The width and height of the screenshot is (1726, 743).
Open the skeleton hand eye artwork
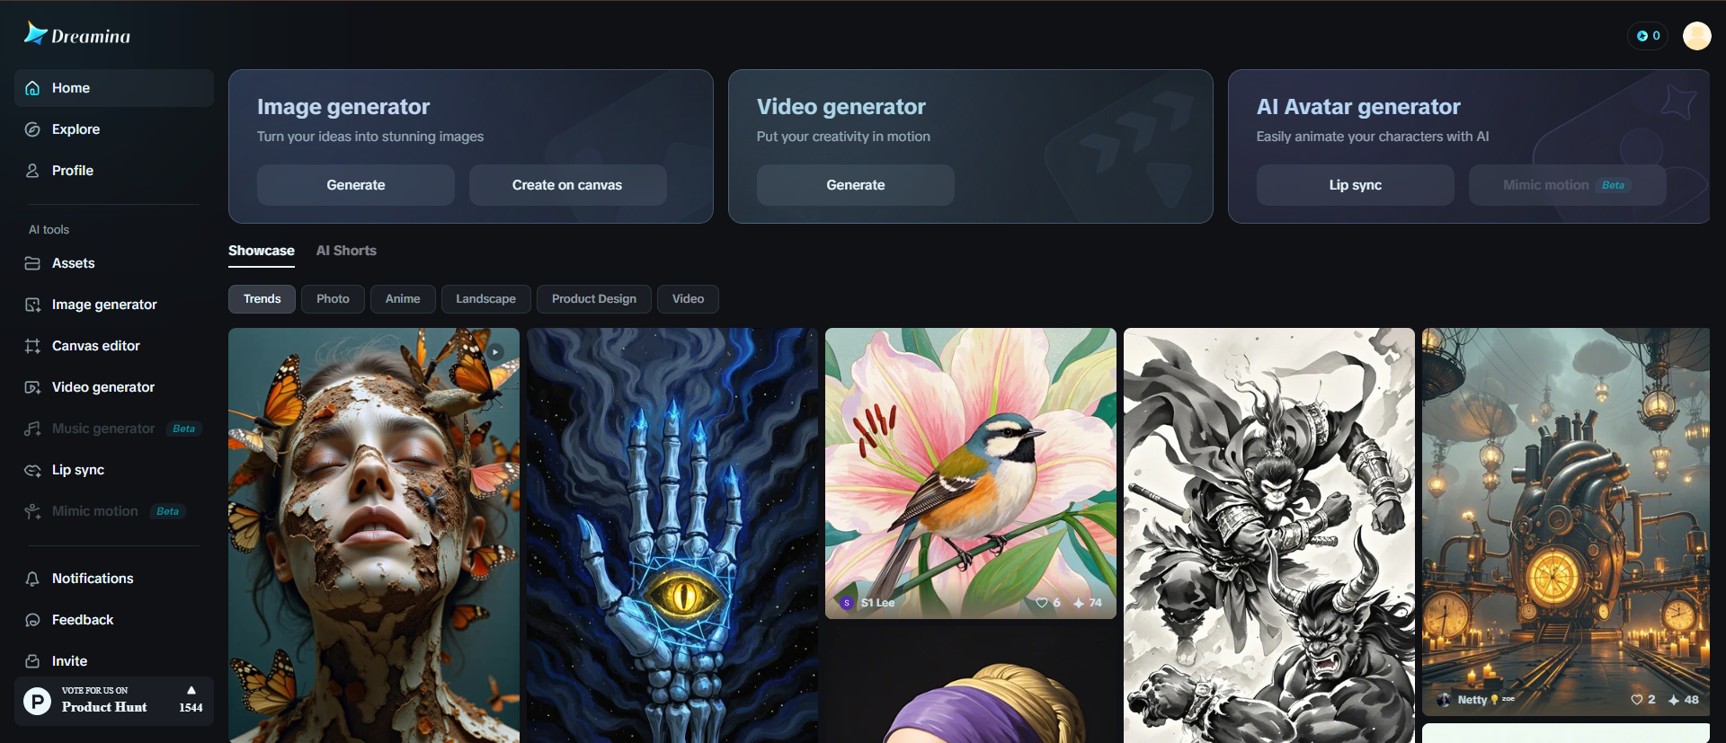[x=672, y=535]
